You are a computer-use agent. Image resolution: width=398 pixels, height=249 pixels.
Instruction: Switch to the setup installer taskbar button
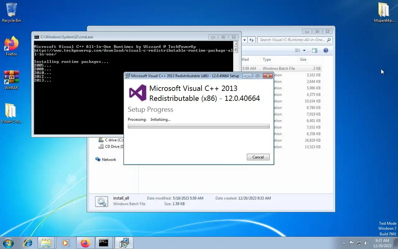click(124, 243)
